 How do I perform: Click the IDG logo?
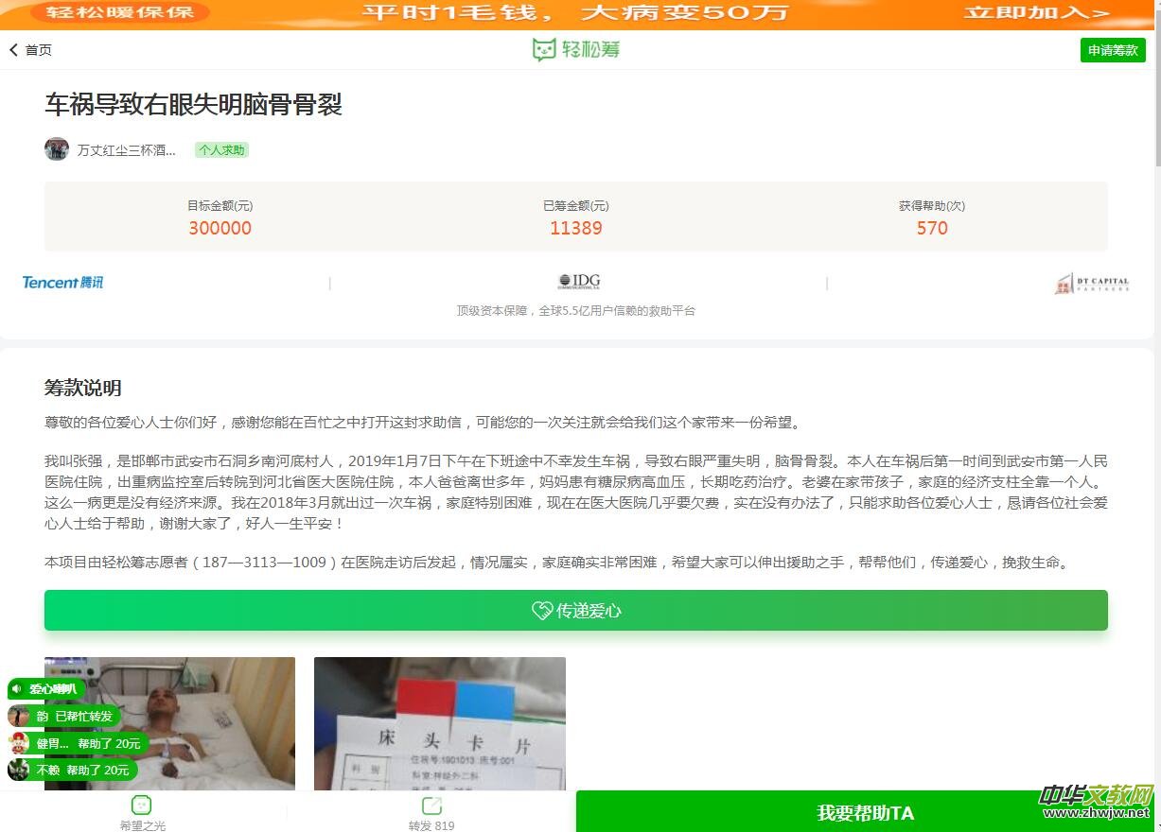point(578,282)
